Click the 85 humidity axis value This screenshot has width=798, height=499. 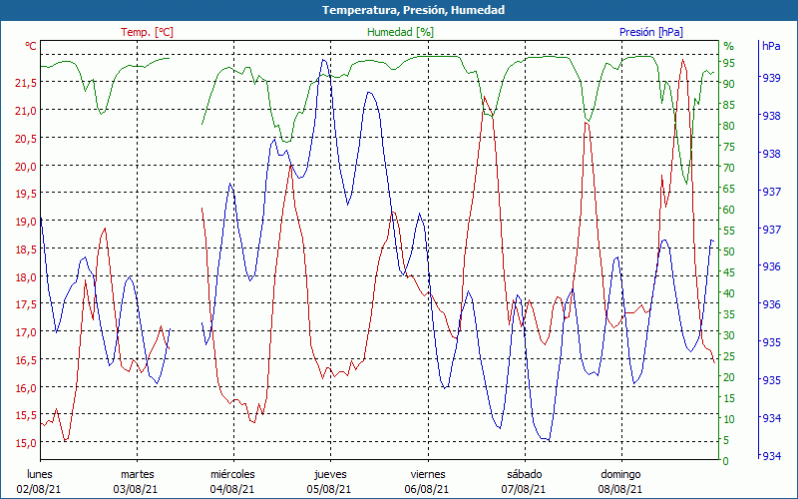click(x=729, y=105)
